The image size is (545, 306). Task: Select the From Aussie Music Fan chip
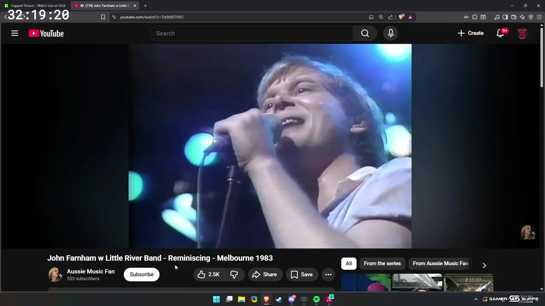point(440,263)
